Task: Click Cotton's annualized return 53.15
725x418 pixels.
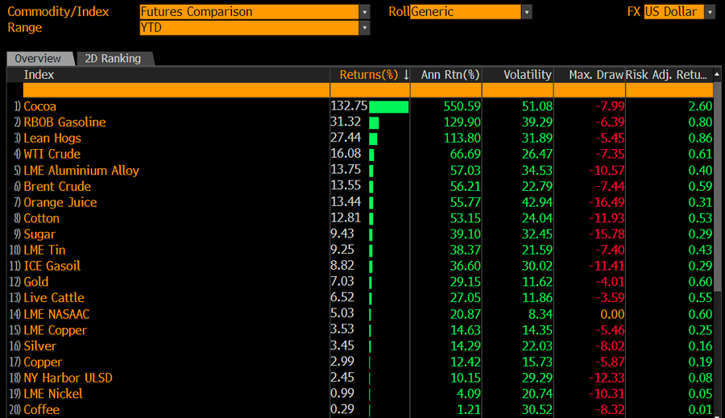Action: [465, 218]
